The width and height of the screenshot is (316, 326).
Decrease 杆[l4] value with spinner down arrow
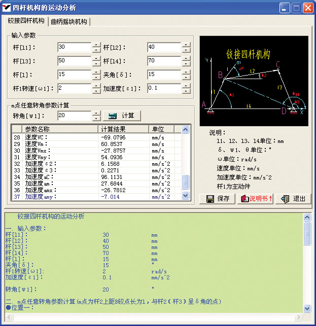click(x=186, y=63)
